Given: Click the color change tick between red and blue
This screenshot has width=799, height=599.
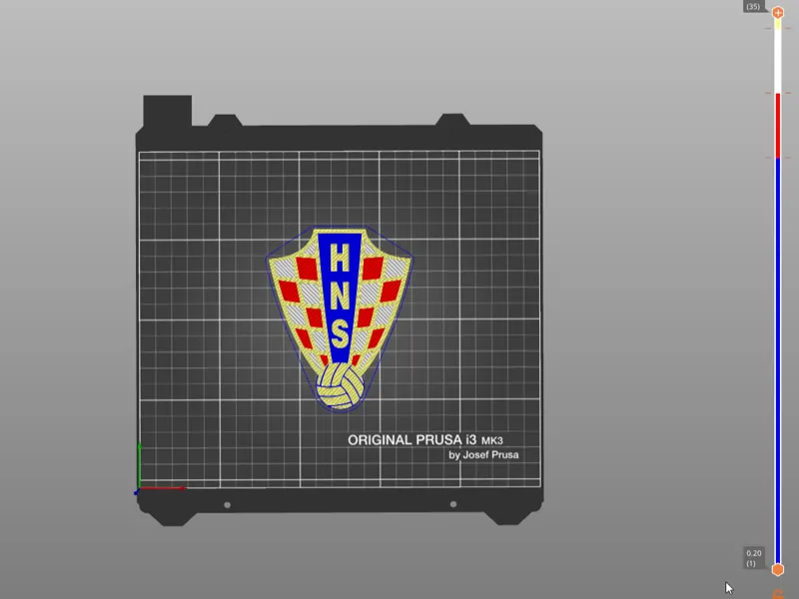Looking at the screenshot, I should click(x=778, y=158).
